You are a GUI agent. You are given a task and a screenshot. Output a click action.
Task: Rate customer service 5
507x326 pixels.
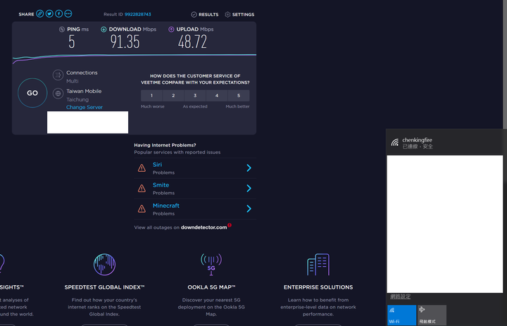pyautogui.click(x=239, y=96)
